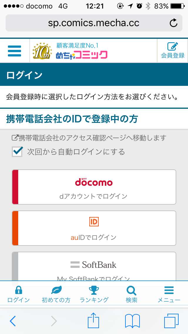Open Safari bookmarks book icon
Viewport: 188px width, 334px height.
(x=132, y=321)
